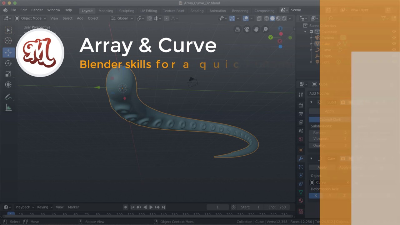Switch to solid shading
This screenshot has height=225, width=400.
point(272,18)
